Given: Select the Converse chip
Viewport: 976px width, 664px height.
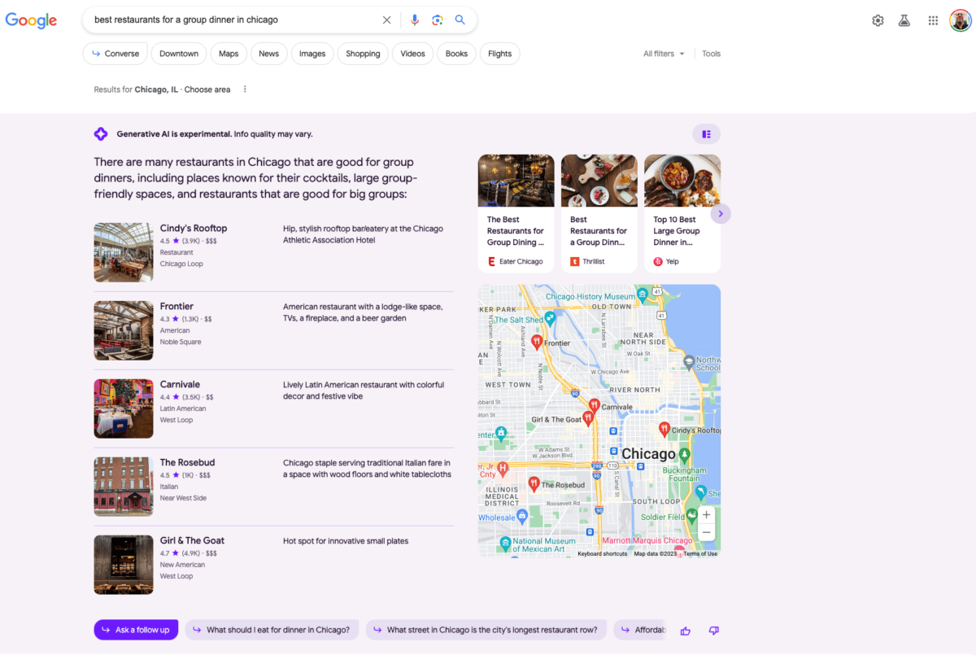Looking at the screenshot, I should (115, 54).
